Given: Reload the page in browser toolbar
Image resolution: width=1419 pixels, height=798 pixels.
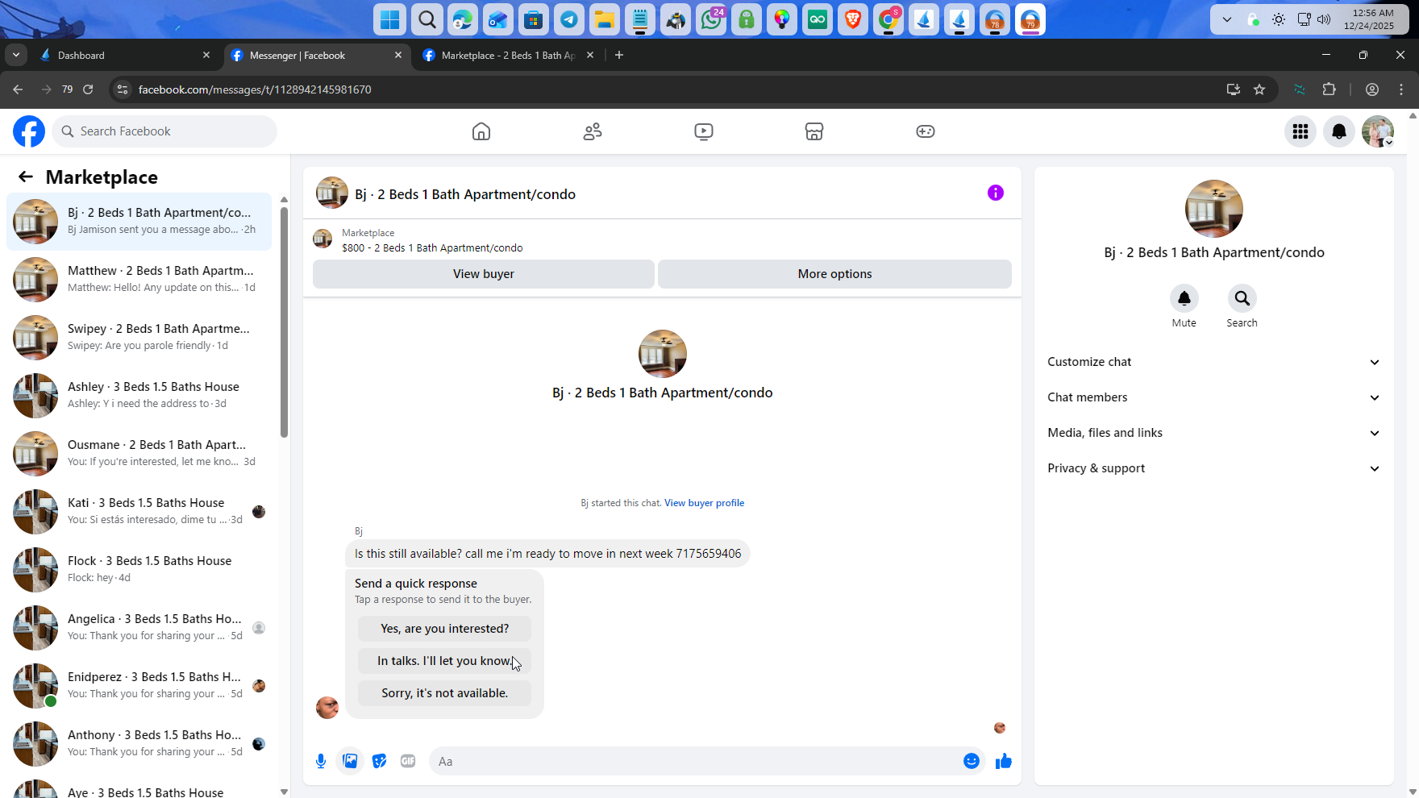Looking at the screenshot, I should [x=88, y=89].
